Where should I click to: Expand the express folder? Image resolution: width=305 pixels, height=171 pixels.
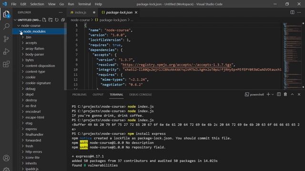23,129
